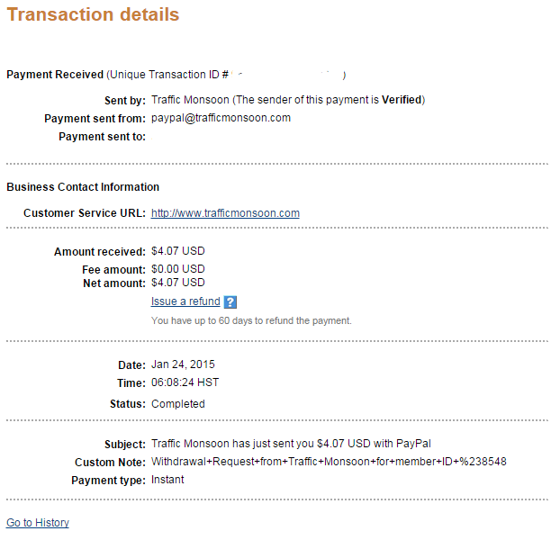
Task: Click the 60 days refund notice text
Action: coord(251,320)
